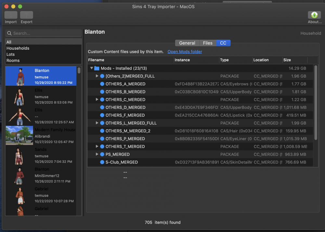
Task: Click the Mods - Installed folder icon
Action: (97, 68)
